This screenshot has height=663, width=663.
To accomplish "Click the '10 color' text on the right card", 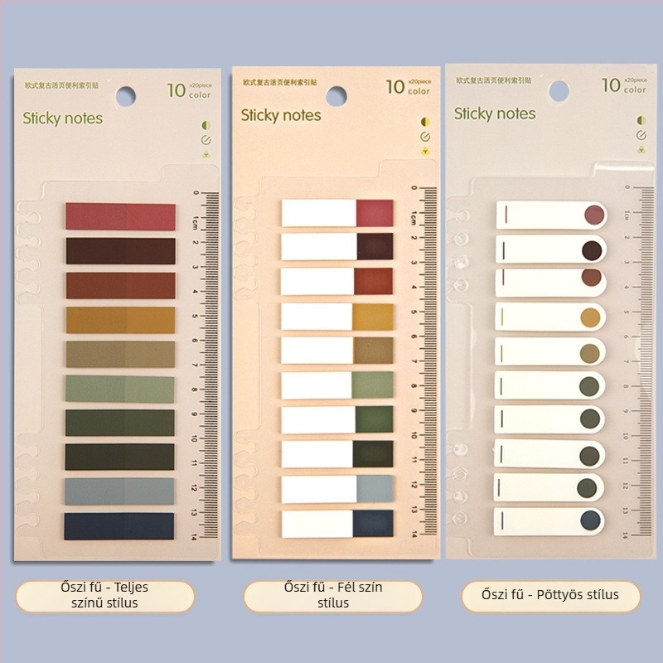I will tap(624, 85).
